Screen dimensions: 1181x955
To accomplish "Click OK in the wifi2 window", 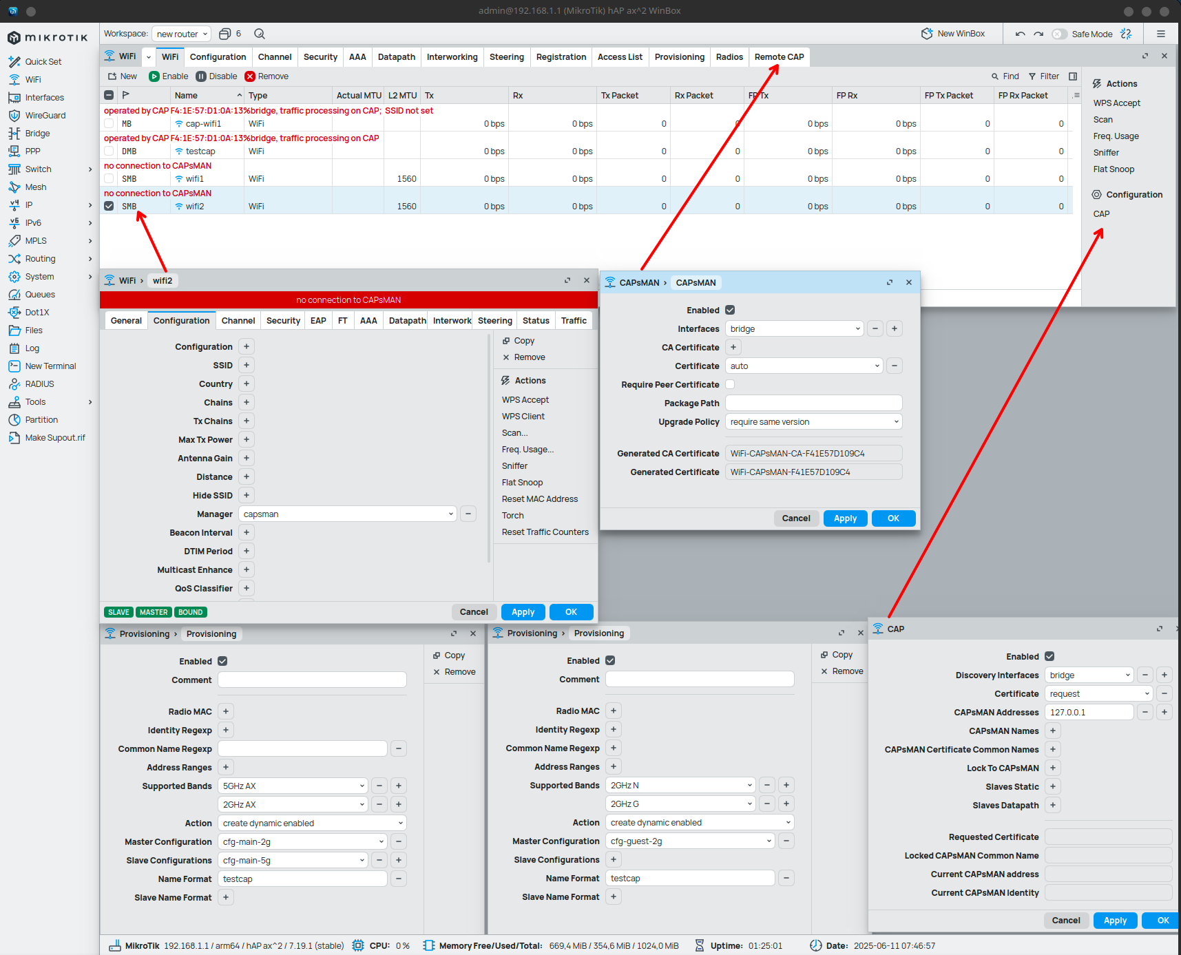I will pyautogui.click(x=571, y=612).
